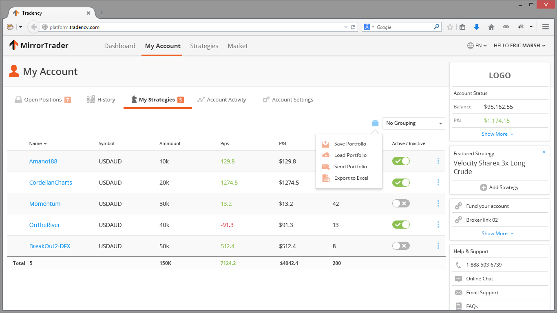
Task: Open options dots for CordelianCharts row
Action: (438, 182)
